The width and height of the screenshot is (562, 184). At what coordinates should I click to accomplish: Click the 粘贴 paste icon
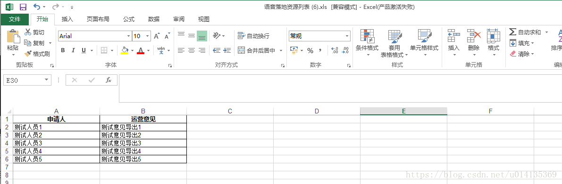[13, 36]
